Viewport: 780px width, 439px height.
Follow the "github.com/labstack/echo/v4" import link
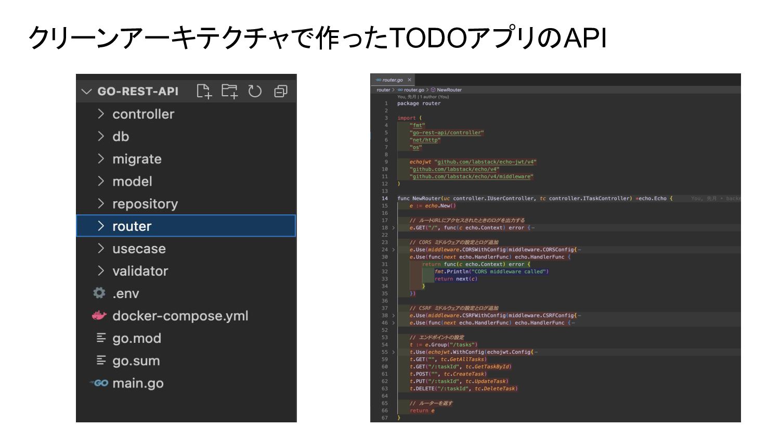tap(454, 169)
